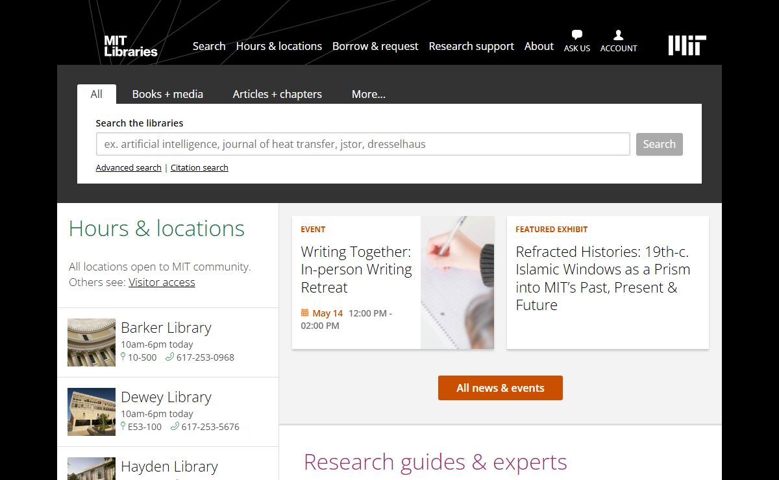The image size is (779, 480).
Task: Click Dewey Library location pin E53-100
Action: (x=144, y=427)
